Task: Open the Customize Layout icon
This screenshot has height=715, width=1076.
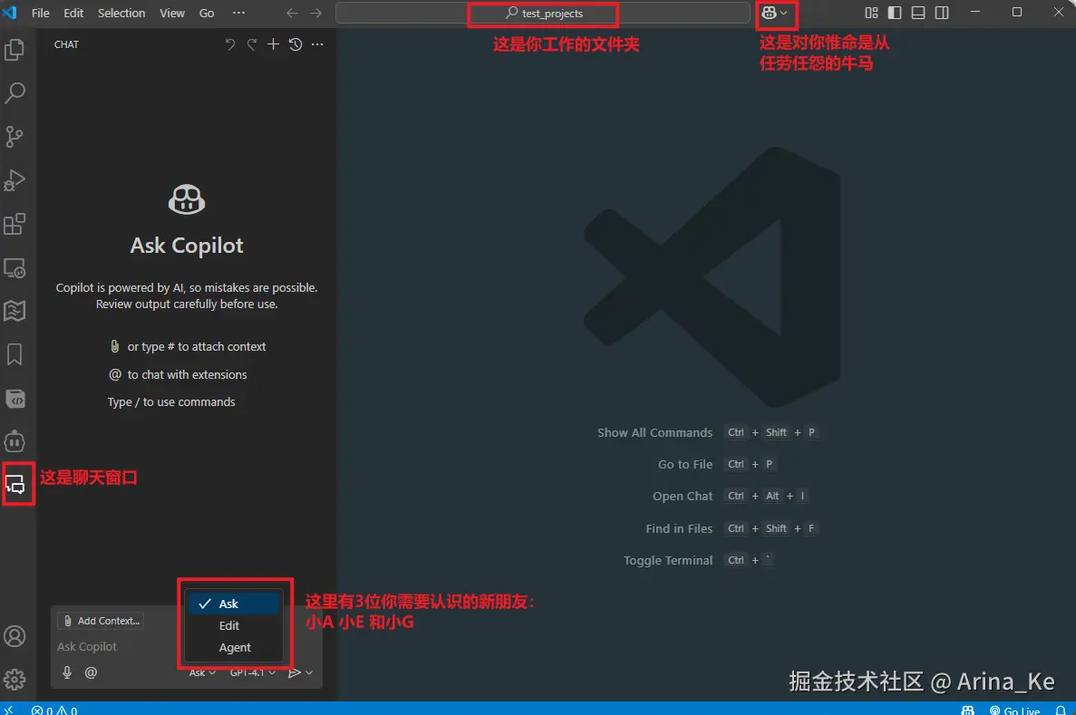Action: pyautogui.click(x=871, y=13)
